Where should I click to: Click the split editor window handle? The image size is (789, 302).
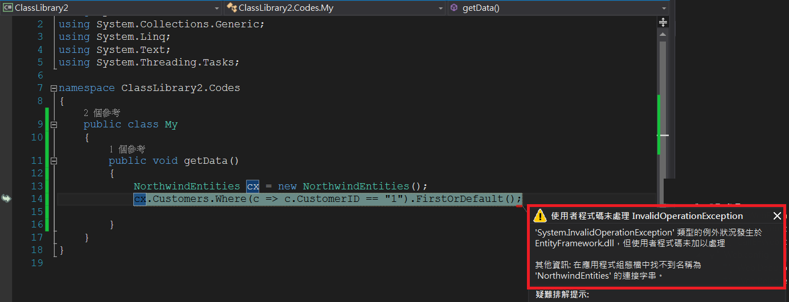(663, 22)
